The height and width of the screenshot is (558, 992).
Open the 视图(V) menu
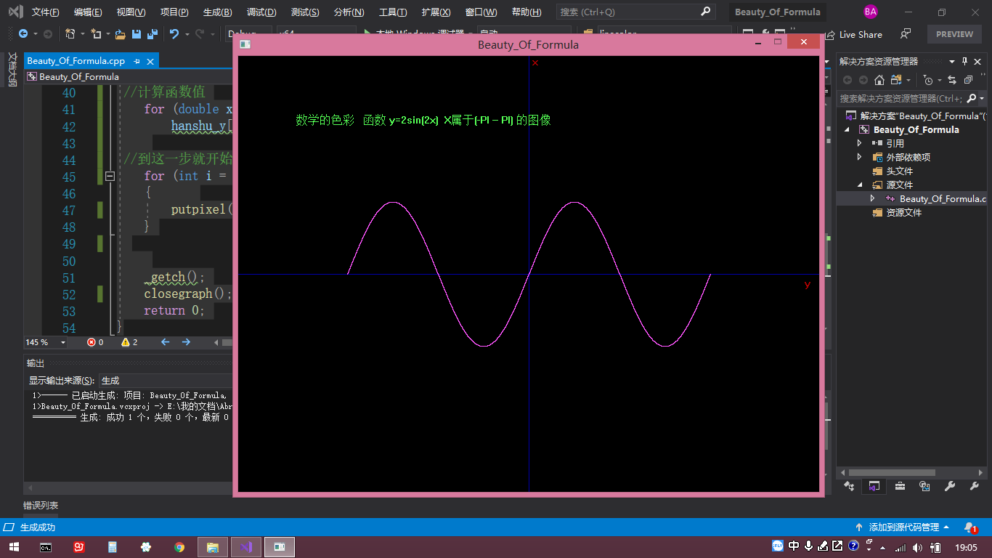tap(131, 12)
